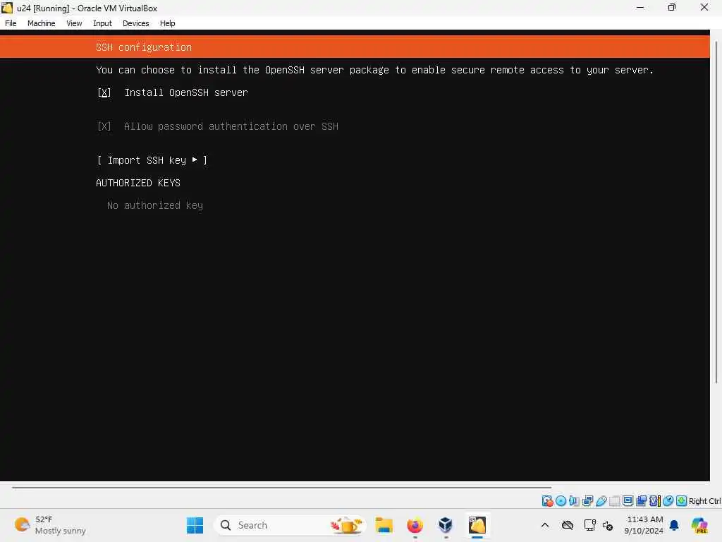The height and width of the screenshot is (542, 722).
Task: Click the network adapters status icon
Action: click(587, 501)
